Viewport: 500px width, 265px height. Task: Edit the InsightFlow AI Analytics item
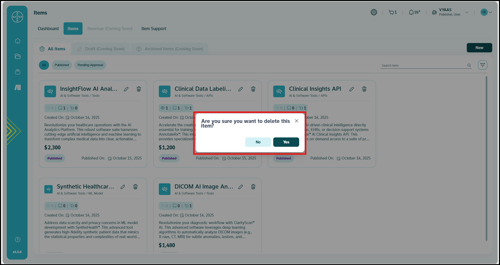coord(126,89)
